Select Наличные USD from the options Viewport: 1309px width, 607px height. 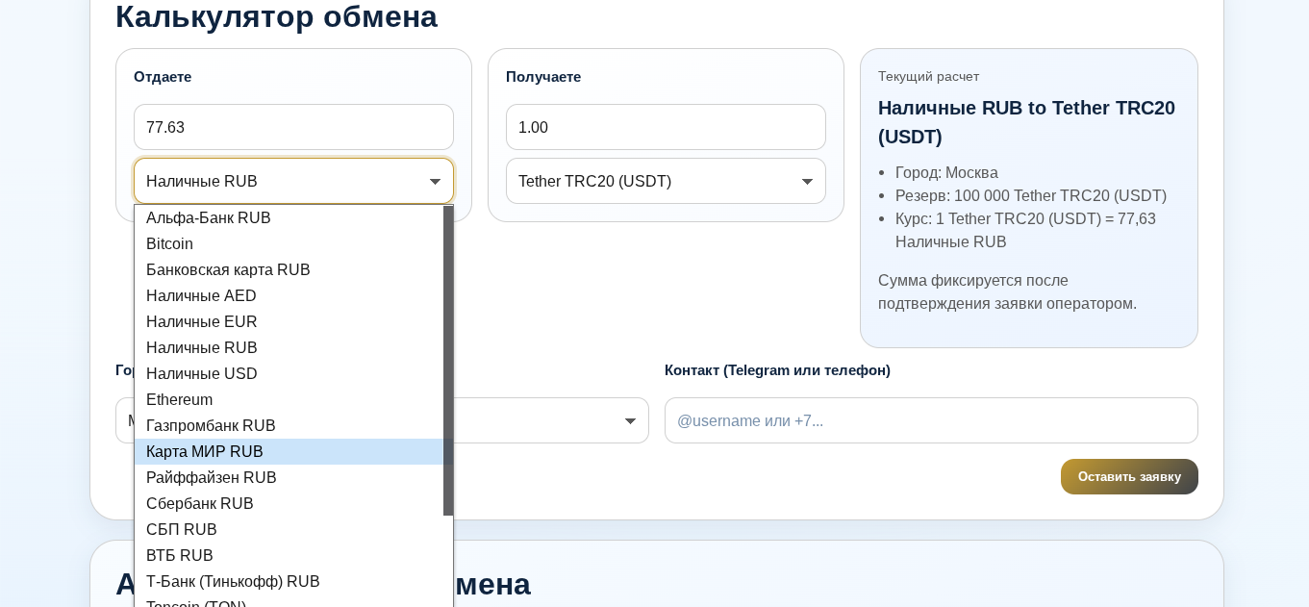tap(201, 374)
